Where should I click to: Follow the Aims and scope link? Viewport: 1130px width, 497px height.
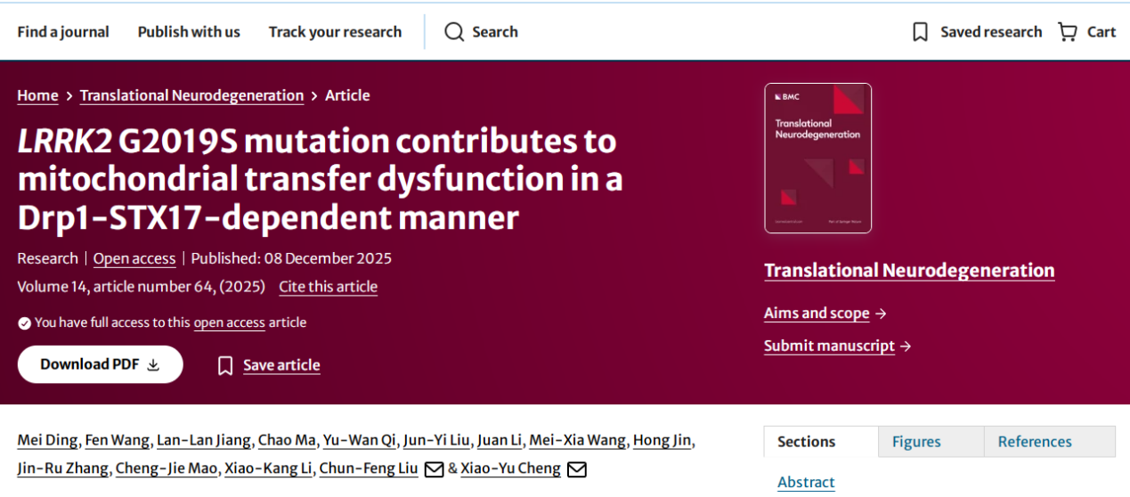(x=817, y=314)
